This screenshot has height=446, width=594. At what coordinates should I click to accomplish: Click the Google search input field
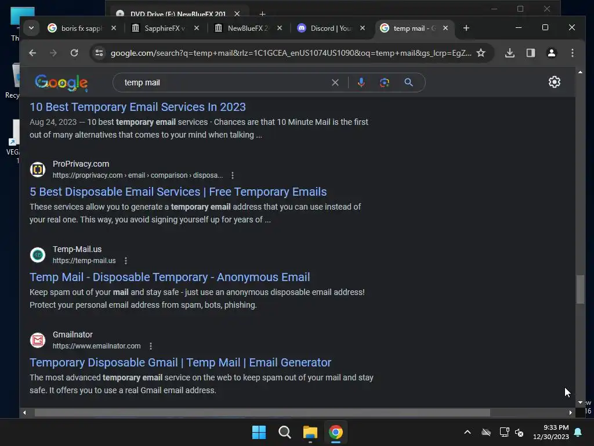223,82
